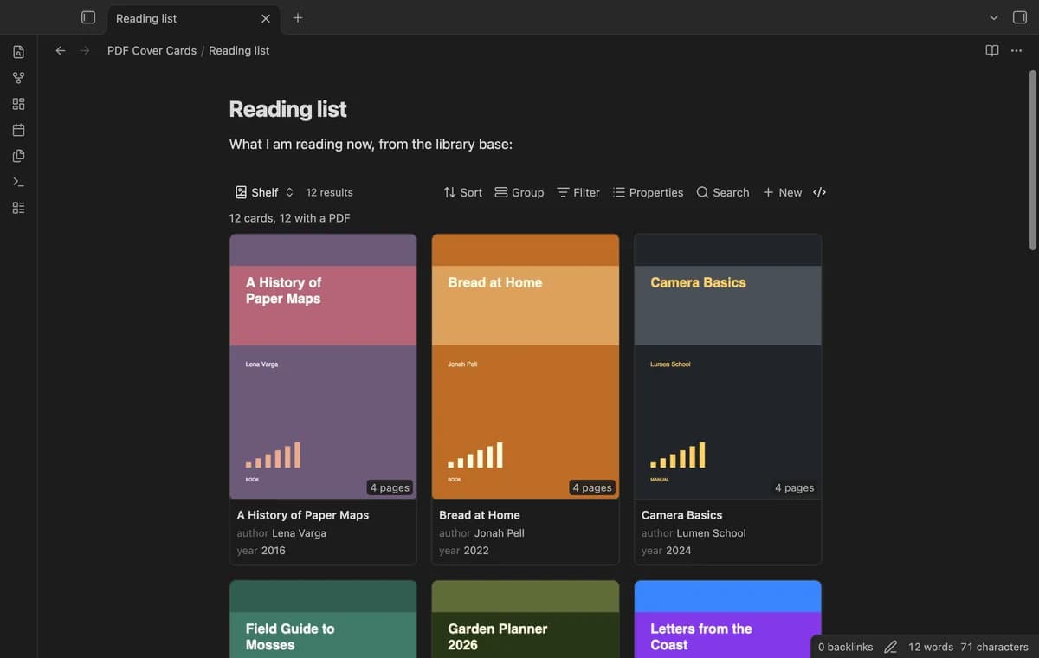This screenshot has height=658, width=1039.
Task: Click the create new base ribbon icon
Action: click(x=18, y=208)
